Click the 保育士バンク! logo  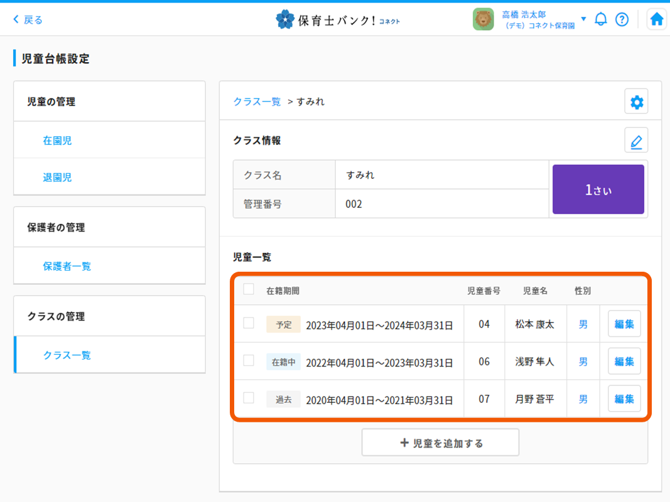pos(338,20)
